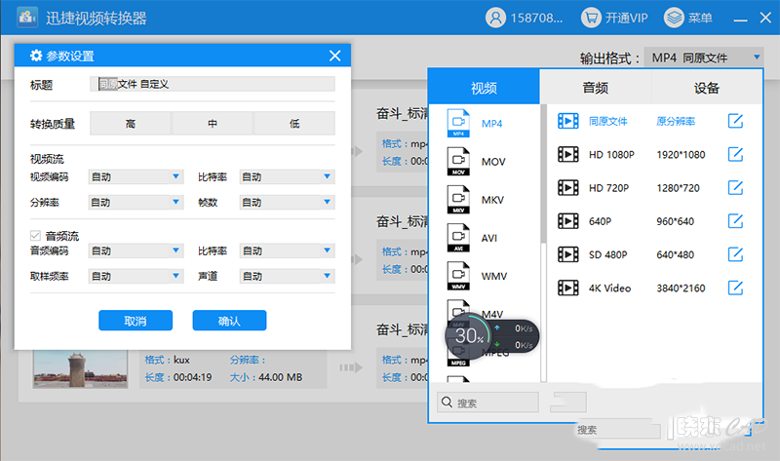780x461 pixels.
Task: Select the 1280*720 resolution text
Action: 678,188
